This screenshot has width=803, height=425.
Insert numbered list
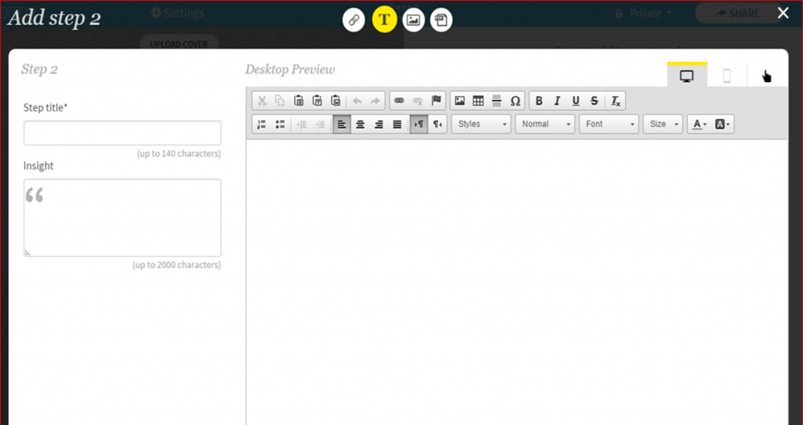[x=262, y=124]
